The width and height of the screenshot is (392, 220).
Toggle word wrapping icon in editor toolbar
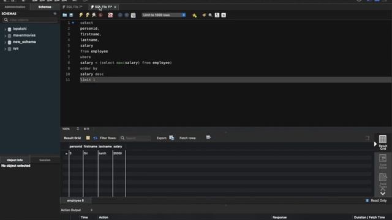[224, 15]
